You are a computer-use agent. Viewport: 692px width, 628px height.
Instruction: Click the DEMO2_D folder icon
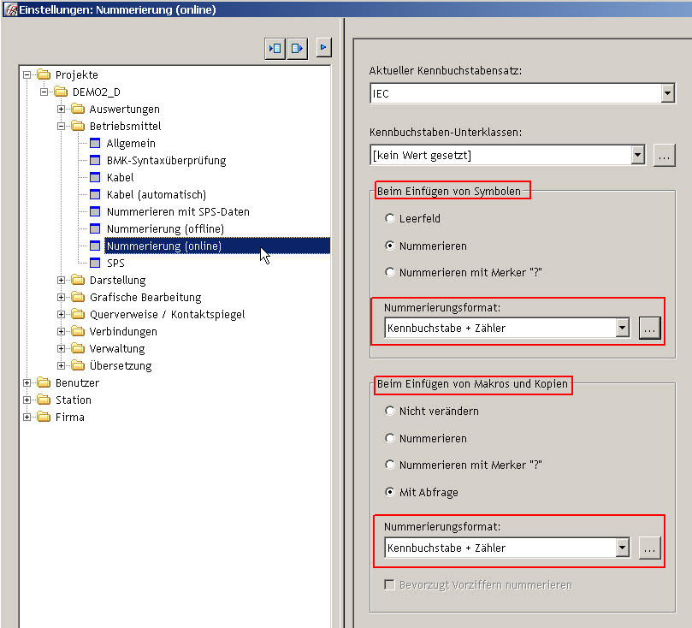[61, 92]
